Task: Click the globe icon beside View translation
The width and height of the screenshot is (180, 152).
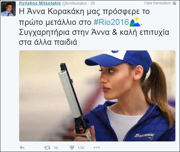Action: pos(174,3)
